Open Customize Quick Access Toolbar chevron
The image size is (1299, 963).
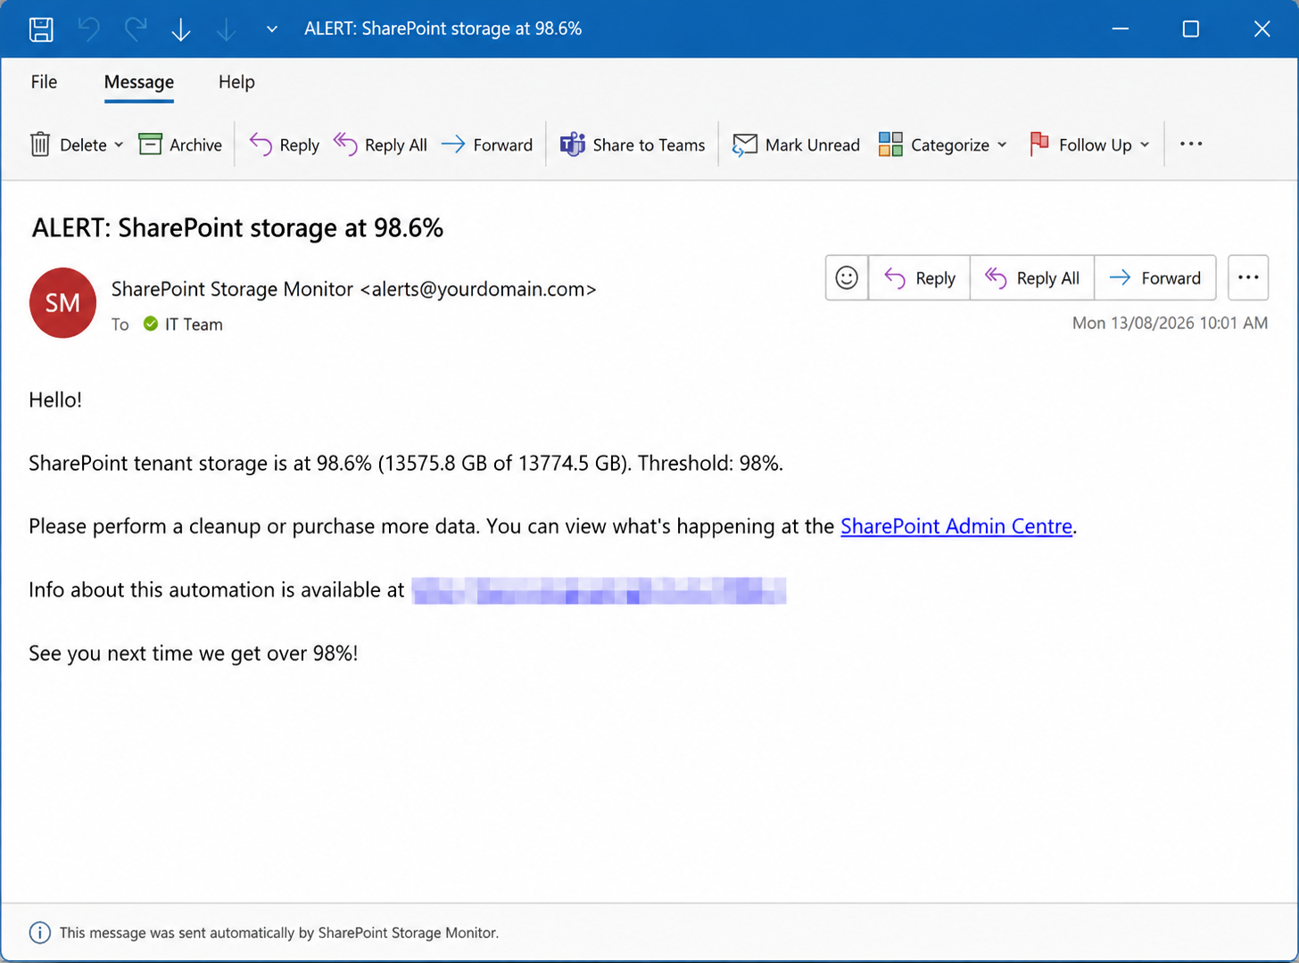[x=272, y=29]
